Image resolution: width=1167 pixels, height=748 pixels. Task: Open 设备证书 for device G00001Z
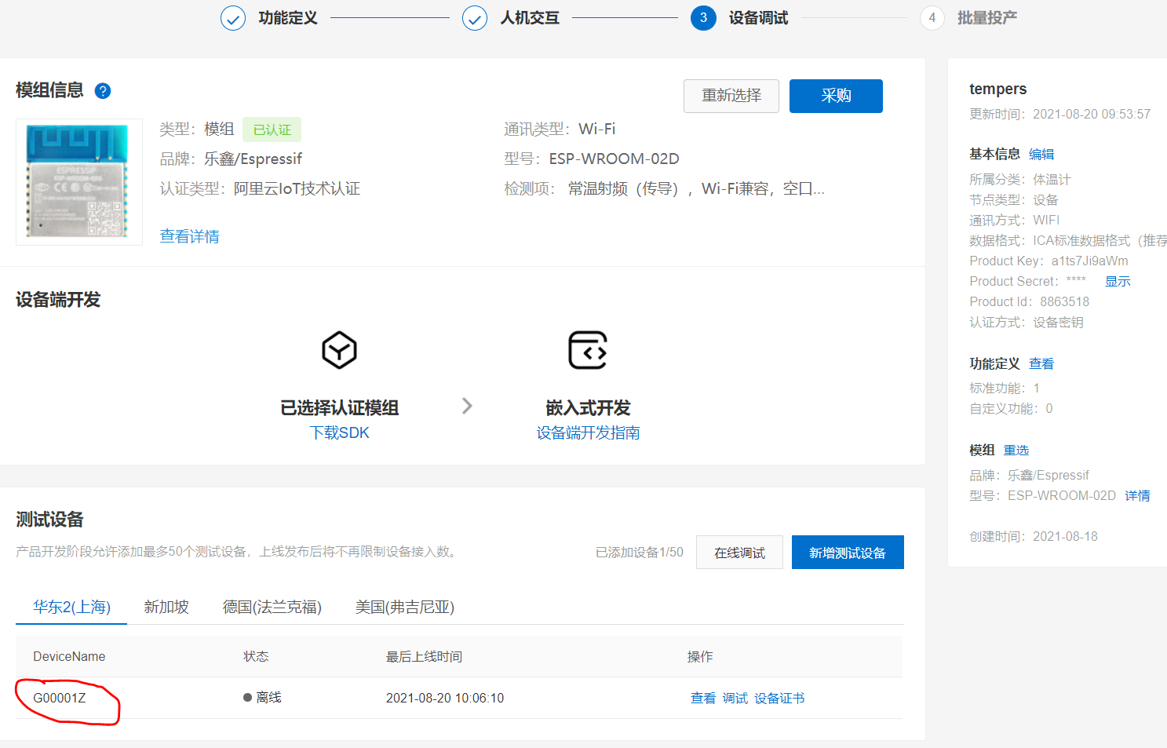(x=779, y=698)
